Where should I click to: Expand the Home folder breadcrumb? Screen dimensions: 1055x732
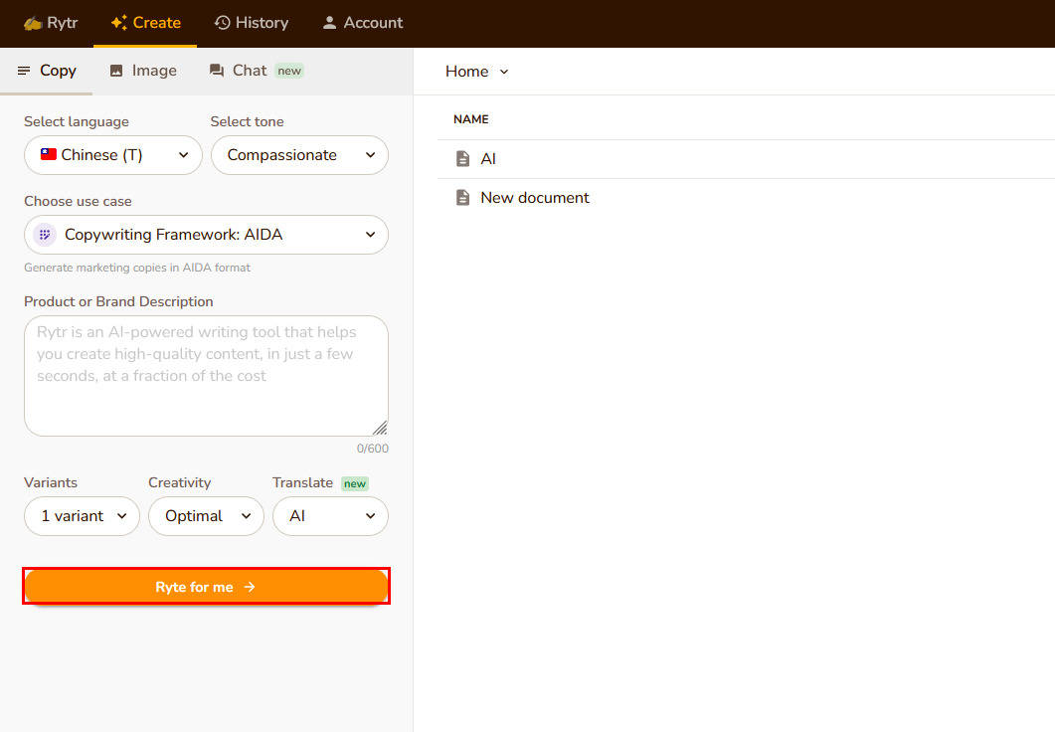tap(477, 72)
